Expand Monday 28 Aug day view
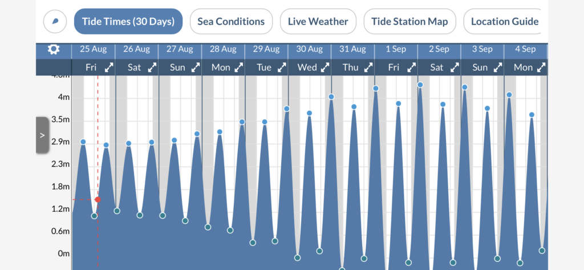The height and width of the screenshot is (270, 584). [239, 67]
